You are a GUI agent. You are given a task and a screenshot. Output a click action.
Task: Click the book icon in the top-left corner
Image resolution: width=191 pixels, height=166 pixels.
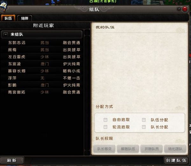click(x=4, y=7)
